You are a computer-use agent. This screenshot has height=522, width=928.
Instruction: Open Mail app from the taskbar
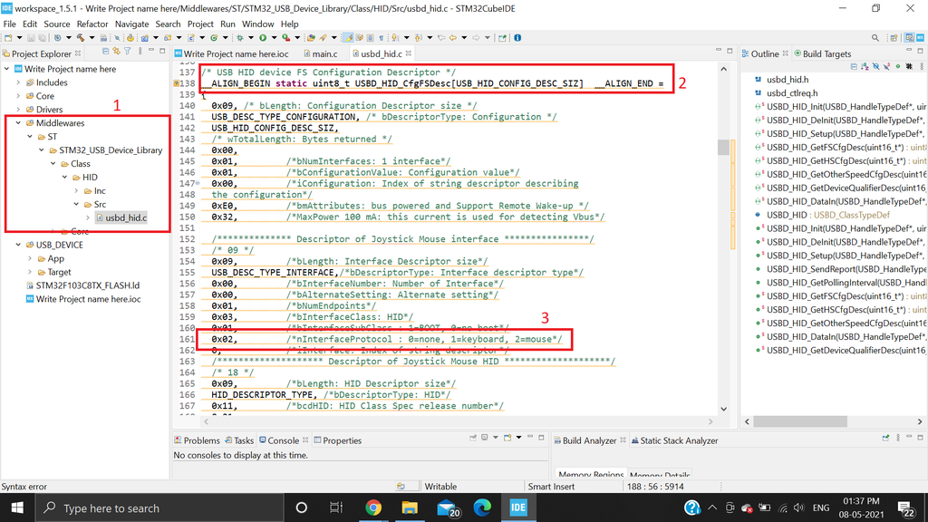[448, 508]
